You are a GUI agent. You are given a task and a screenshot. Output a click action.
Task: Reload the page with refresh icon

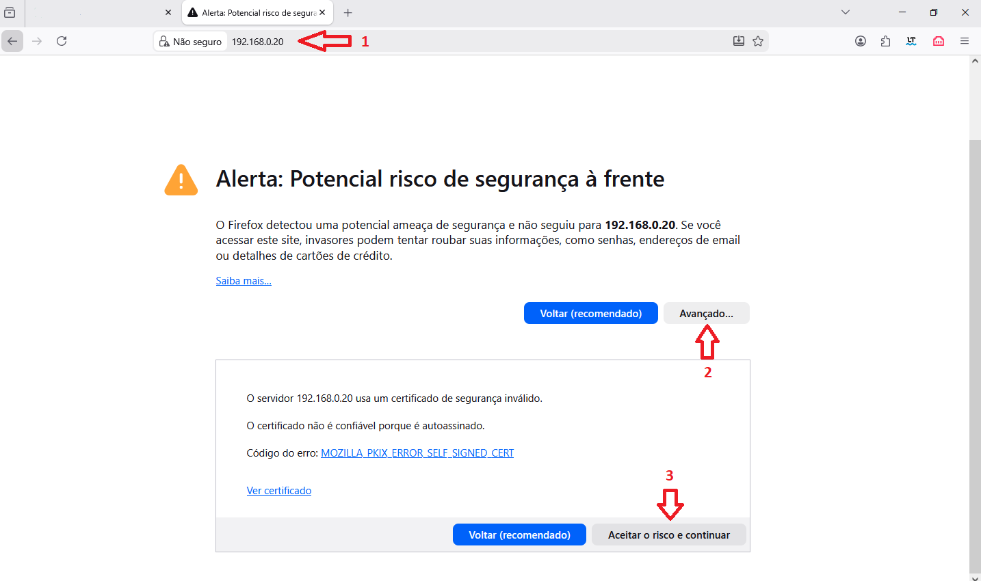tap(62, 41)
